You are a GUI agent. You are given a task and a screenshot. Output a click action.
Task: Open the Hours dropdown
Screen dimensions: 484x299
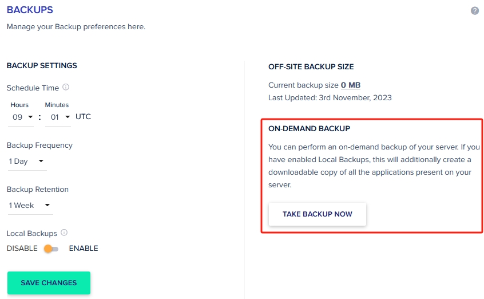click(x=23, y=117)
